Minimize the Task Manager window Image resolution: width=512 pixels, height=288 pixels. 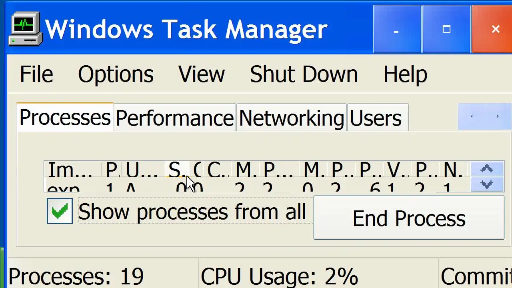pos(396,29)
